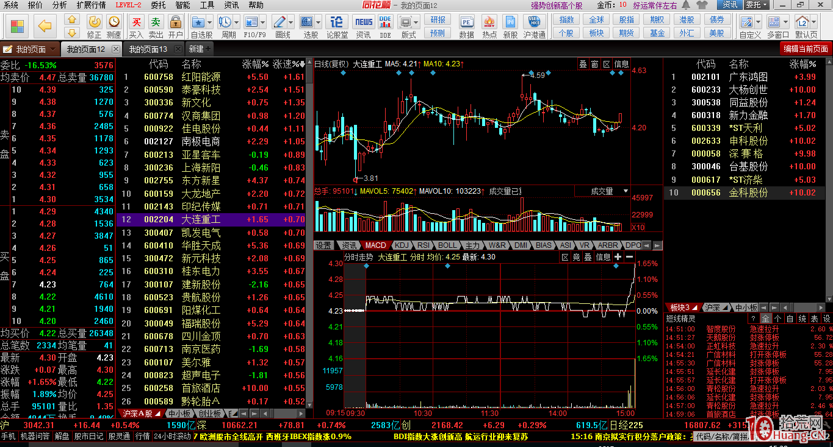Screen dimensions: 833x447
Task: Click the four-color home tile icon
Action: [18, 26]
